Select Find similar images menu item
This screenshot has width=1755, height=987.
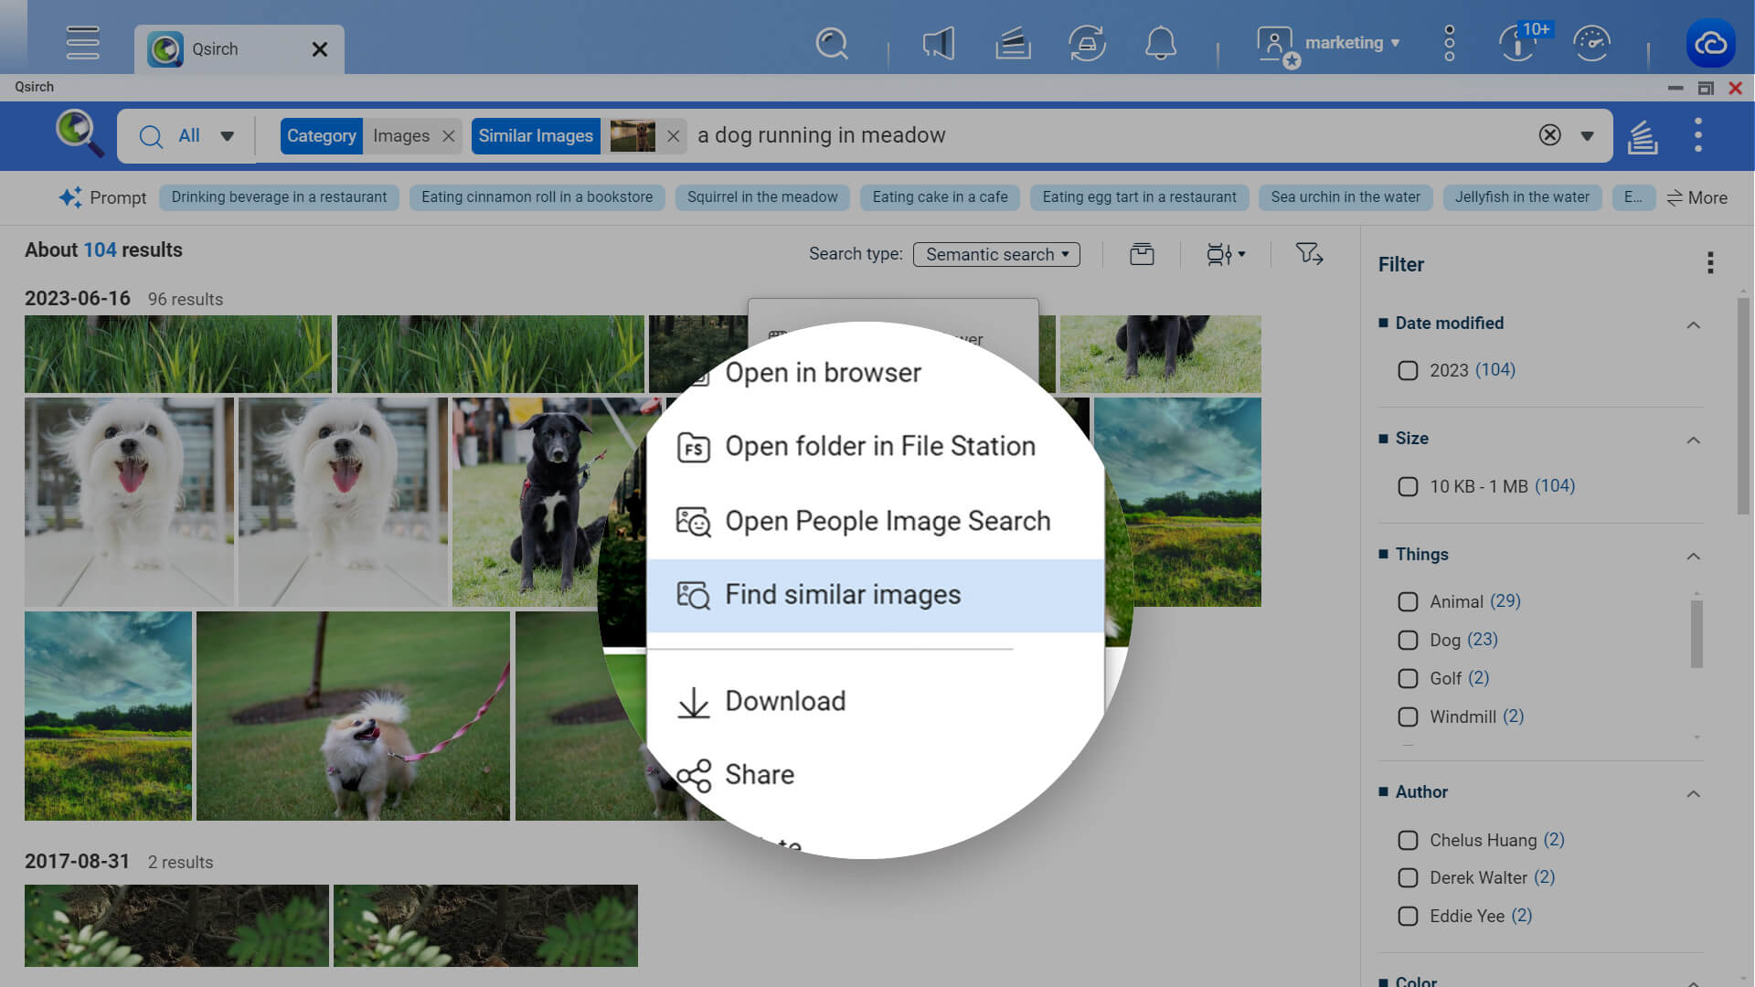[x=842, y=595]
